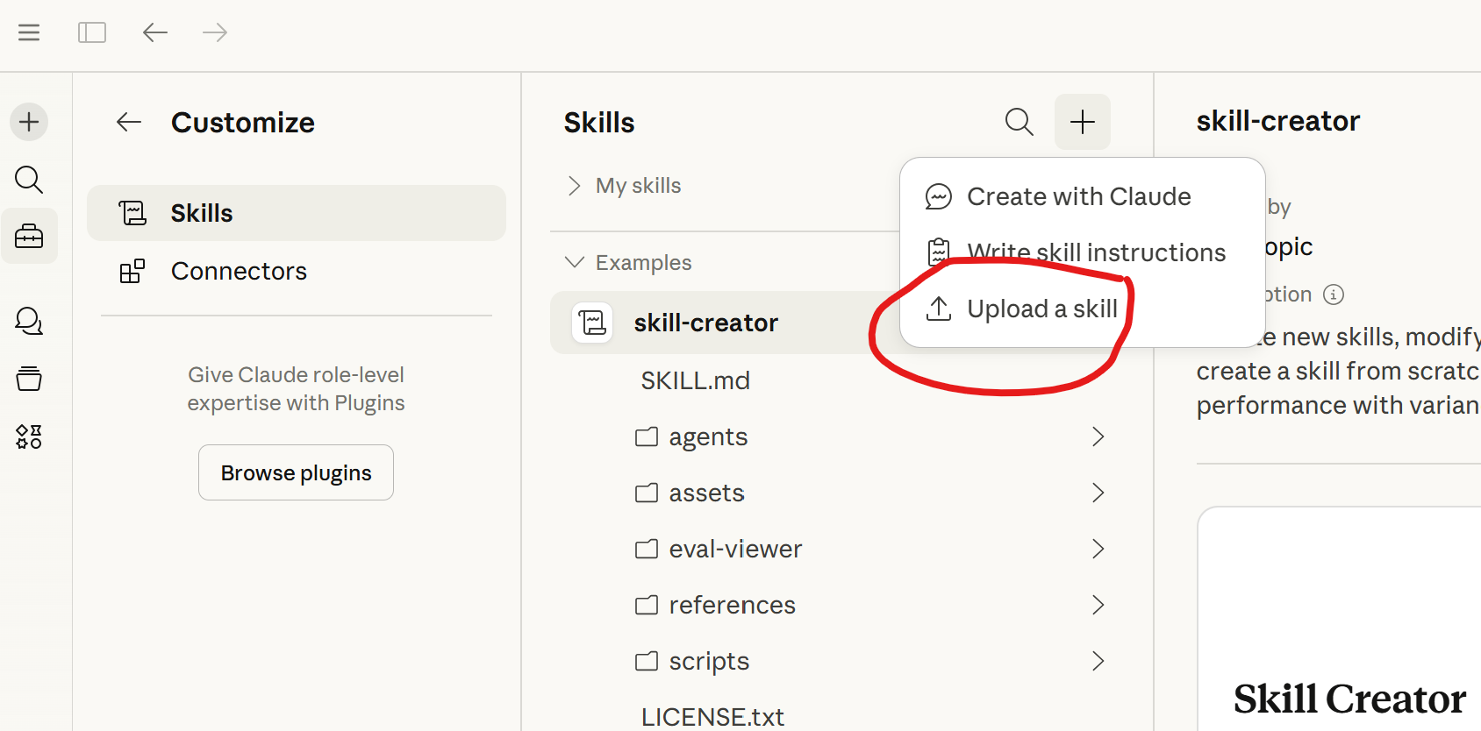1481x731 pixels.
Task: Select the toolbox customize icon in sidebar
Action: click(x=29, y=236)
